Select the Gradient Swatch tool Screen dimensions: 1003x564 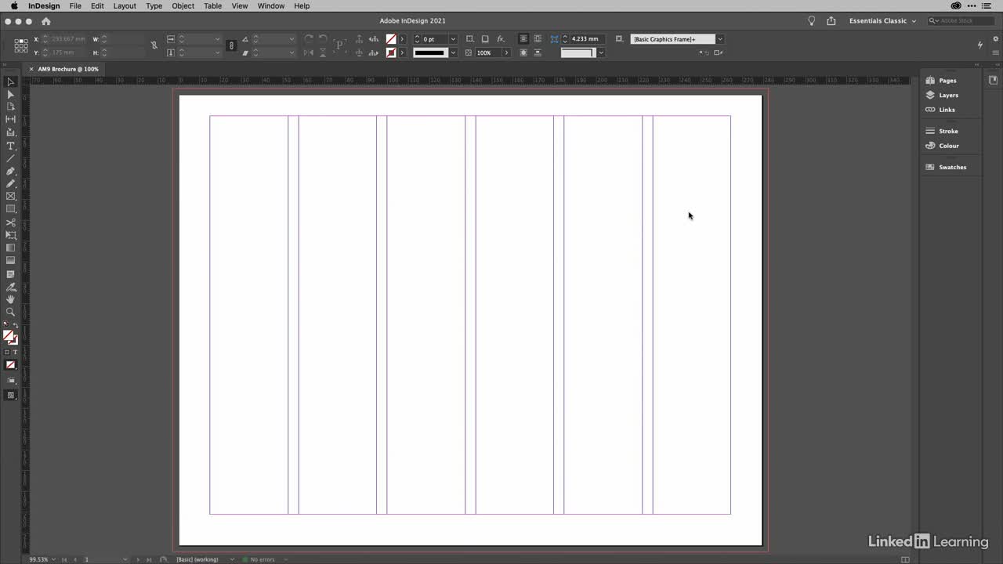[x=11, y=248]
